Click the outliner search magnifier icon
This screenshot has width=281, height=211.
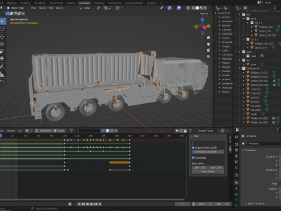click(x=275, y=8)
